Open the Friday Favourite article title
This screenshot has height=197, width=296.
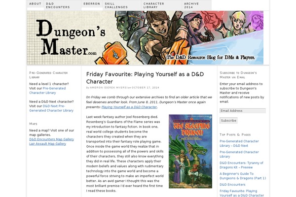click(145, 78)
